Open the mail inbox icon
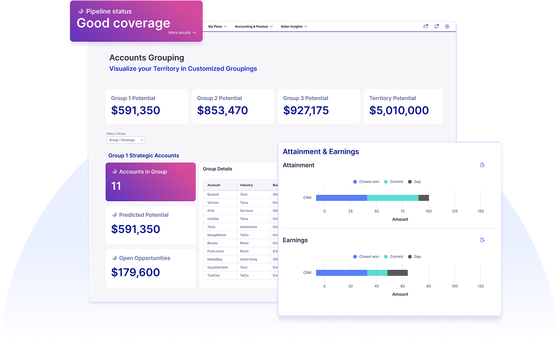The image size is (559, 341). pyautogui.click(x=425, y=26)
